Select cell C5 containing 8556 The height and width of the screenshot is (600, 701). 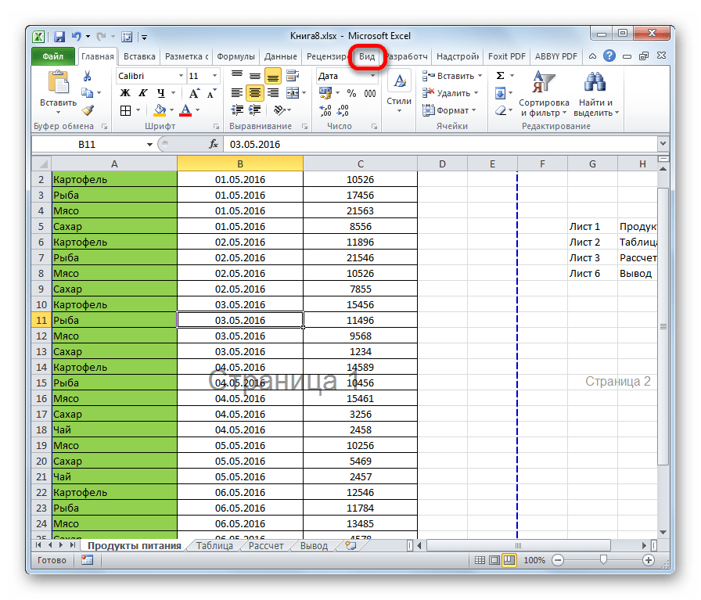pos(360,226)
